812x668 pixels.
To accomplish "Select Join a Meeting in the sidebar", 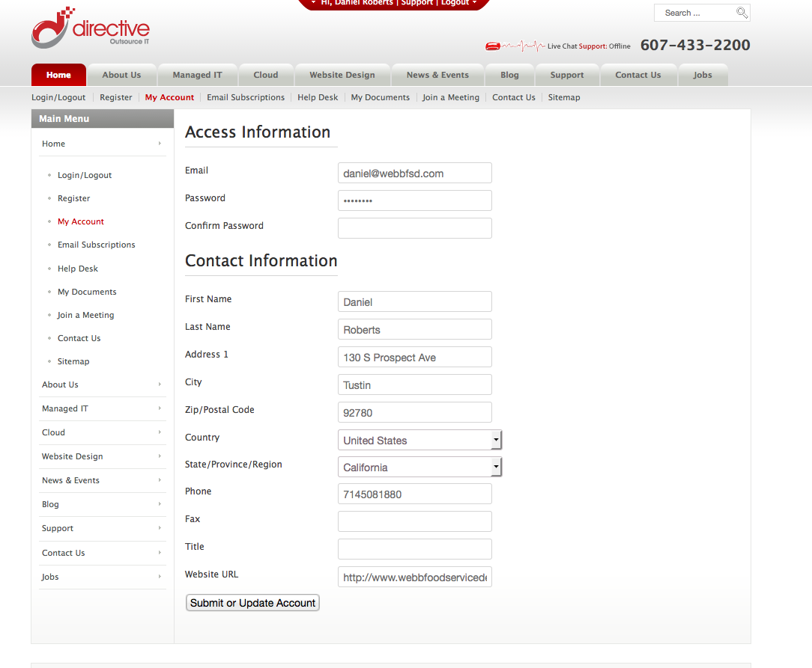I will tap(85, 315).
